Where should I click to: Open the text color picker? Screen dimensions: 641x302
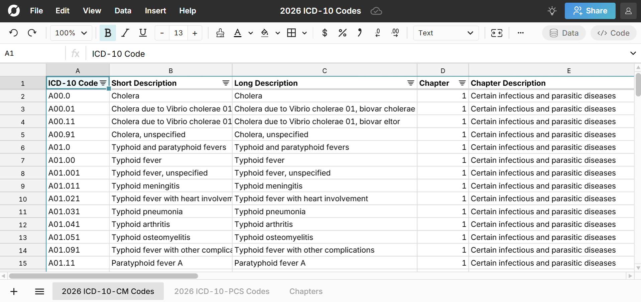pos(238,33)
